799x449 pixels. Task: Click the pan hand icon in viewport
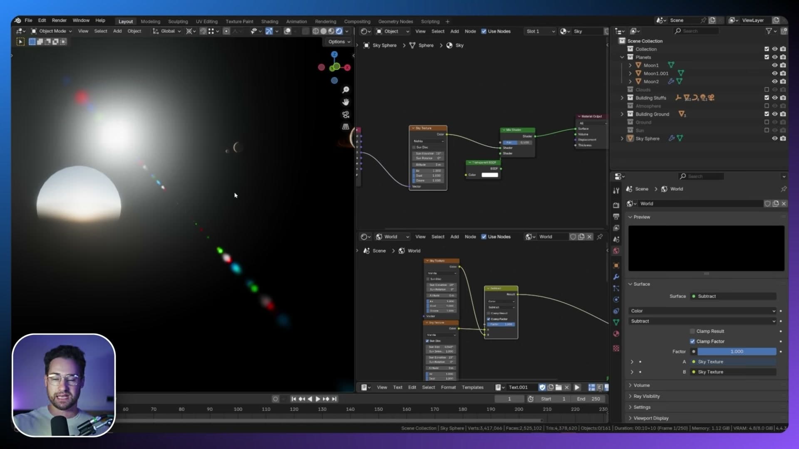[x=345, y=102]
